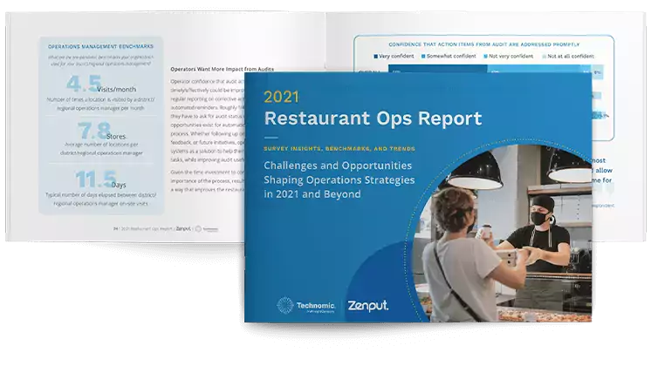Click "Survey Insights, Benchmarks, and Trends" subtitle
The height and width of the screenshot is (366, 651).
tap(339, 148)
